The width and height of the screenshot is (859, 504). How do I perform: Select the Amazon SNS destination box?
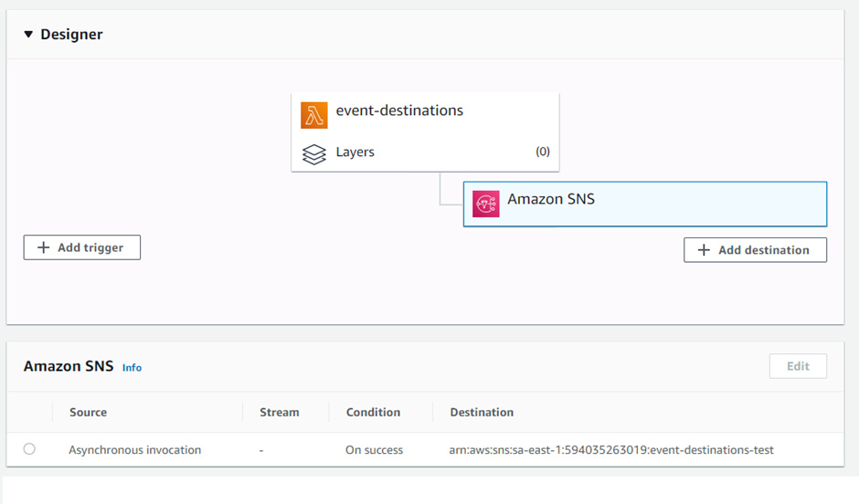(x=645, y=205)
